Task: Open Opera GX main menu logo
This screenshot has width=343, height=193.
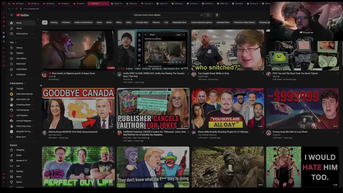Action: click(4, 3)
